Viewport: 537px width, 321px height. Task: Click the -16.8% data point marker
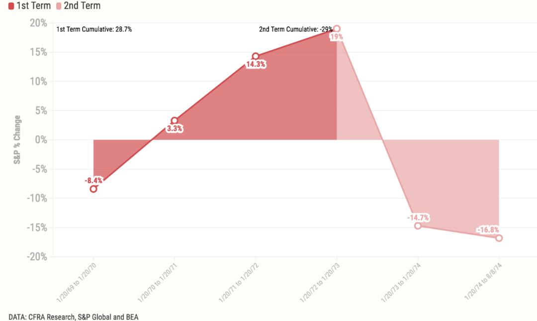pyautogui.click(x=499, y=238)
